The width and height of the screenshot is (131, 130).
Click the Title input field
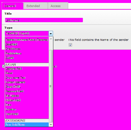coord(44,20)
